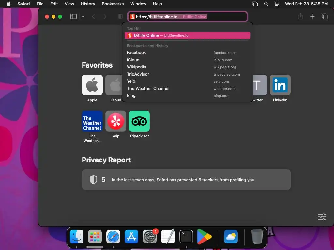Select the Bitlife Online top hit suggestion

pyautogui.click(x=188, y=35)
